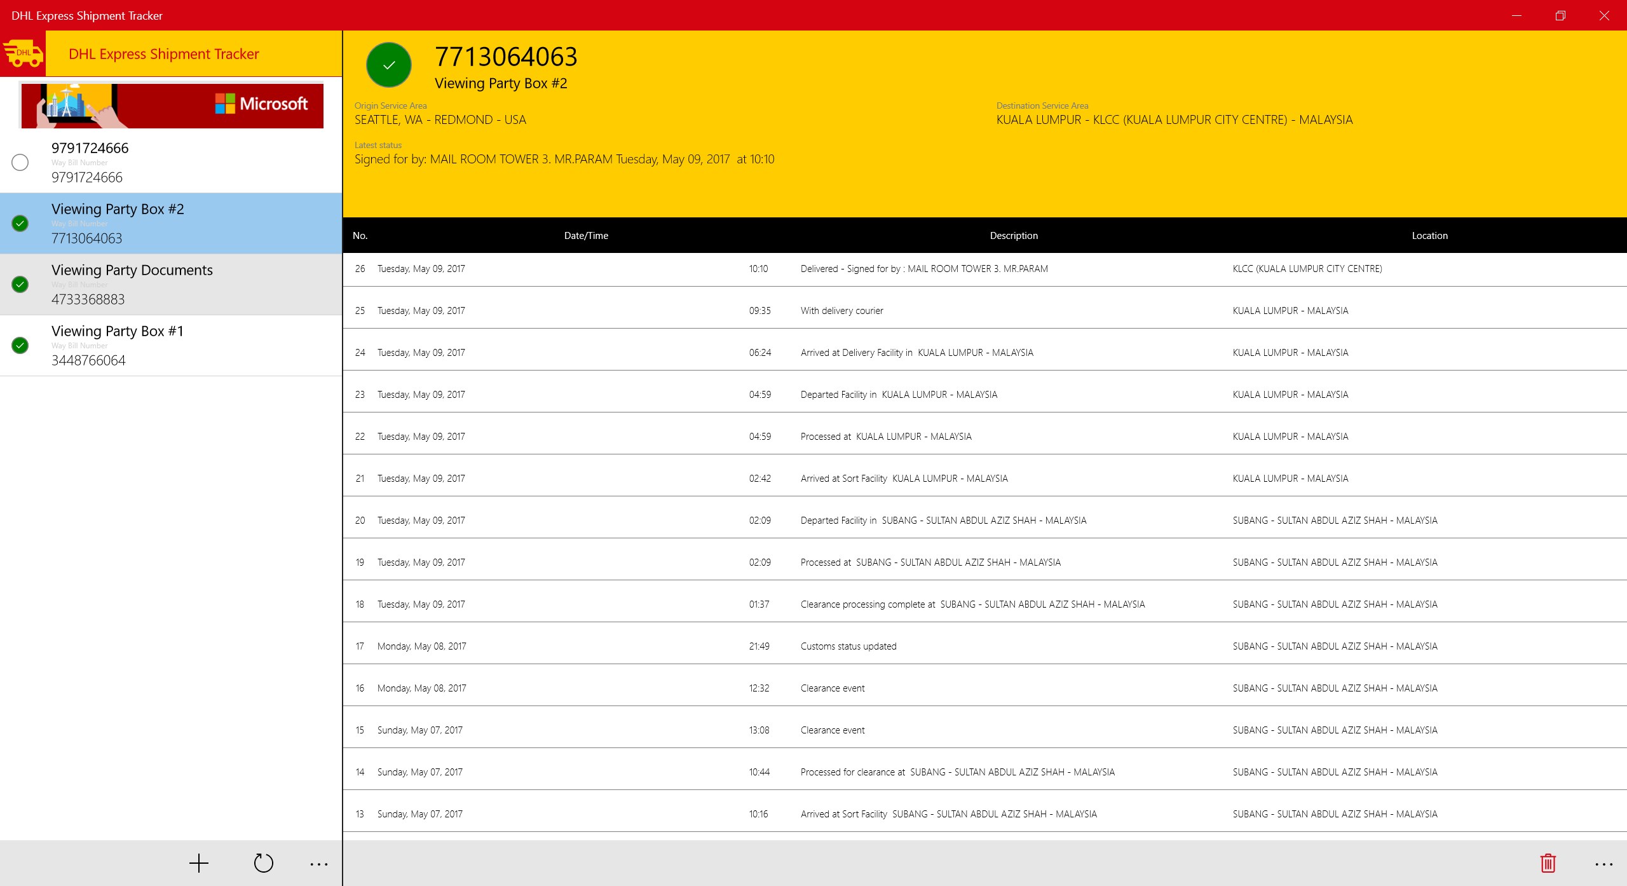The height and width of the screenshot is (886, 1627).
Task: Click green check beside Viewing Party Box #2
Action: coord(20,223)
